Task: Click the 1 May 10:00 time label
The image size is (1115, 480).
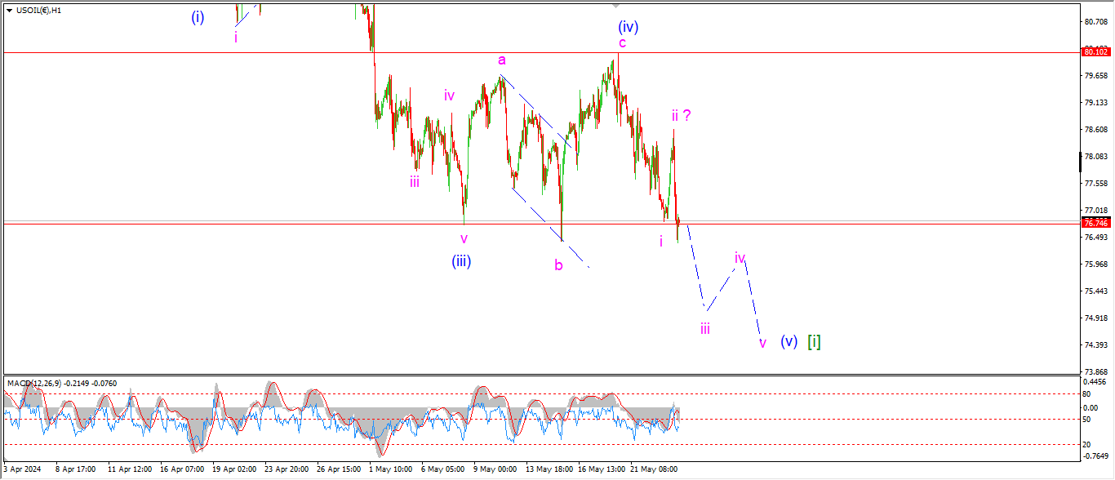Action: coord(390,469)
